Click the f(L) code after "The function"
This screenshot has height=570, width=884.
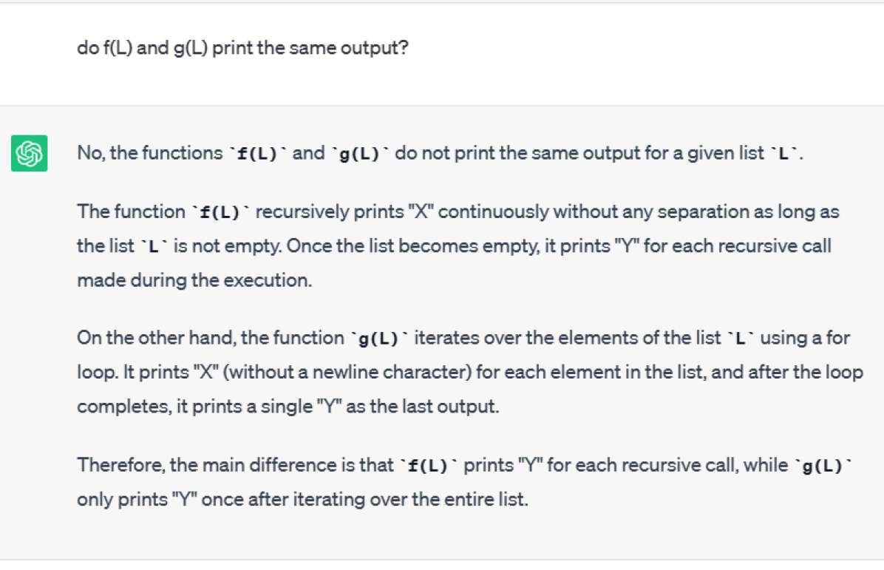coord(220,212)
